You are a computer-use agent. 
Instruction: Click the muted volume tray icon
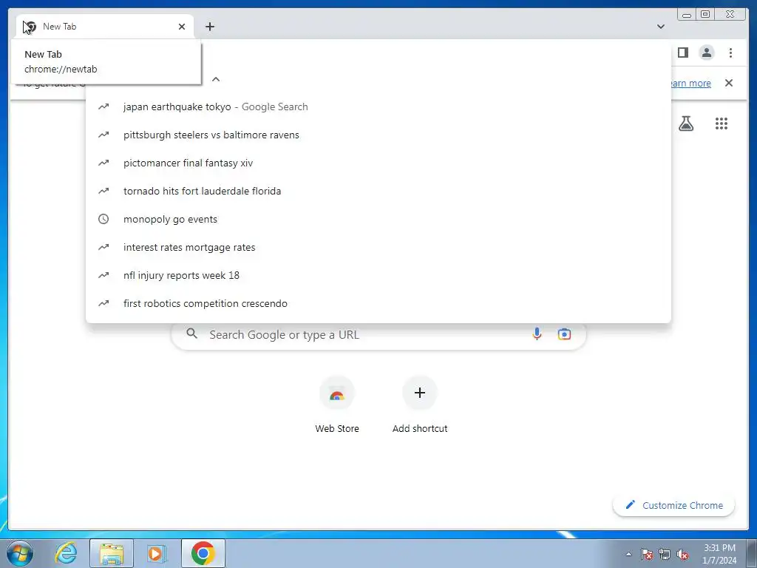click(682, 554)
